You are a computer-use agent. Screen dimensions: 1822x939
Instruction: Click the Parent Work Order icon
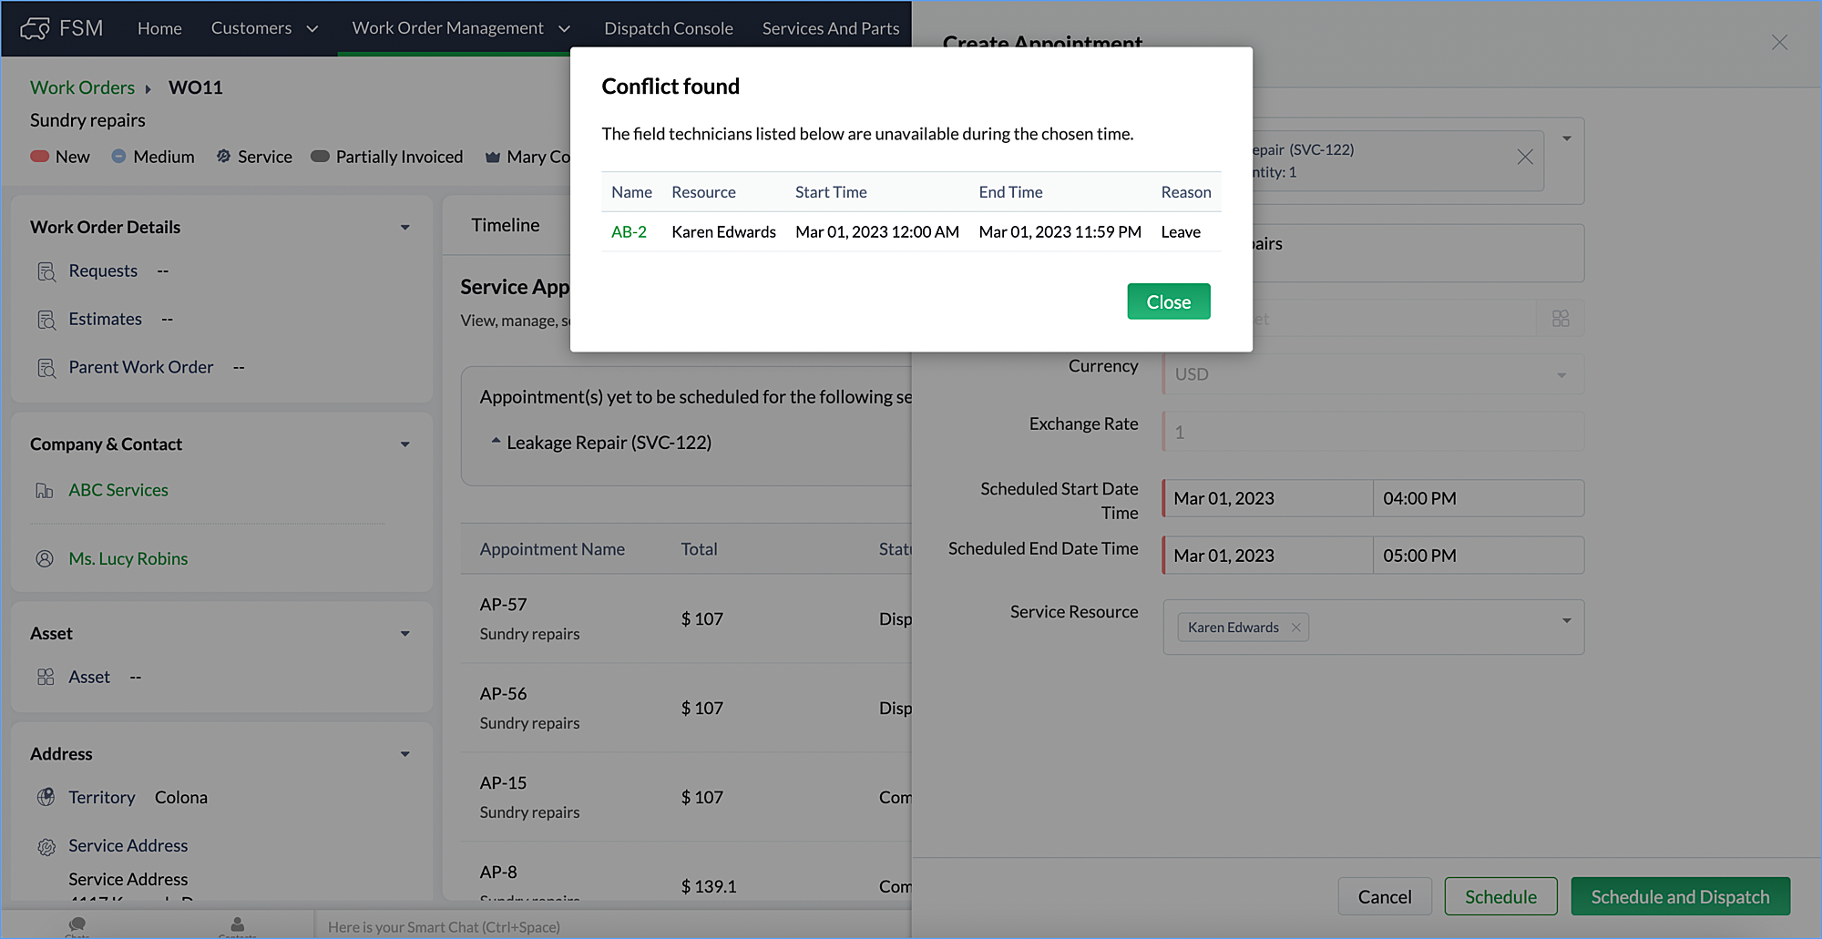pyautogui.click(x=46, y=368)
